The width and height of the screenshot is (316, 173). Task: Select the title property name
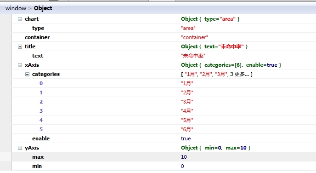[30, 46]
